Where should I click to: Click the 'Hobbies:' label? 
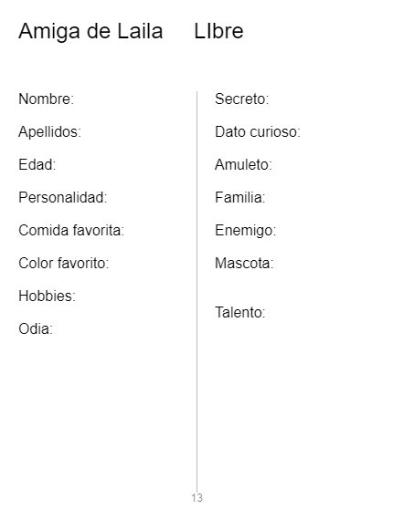pos(48,296)
